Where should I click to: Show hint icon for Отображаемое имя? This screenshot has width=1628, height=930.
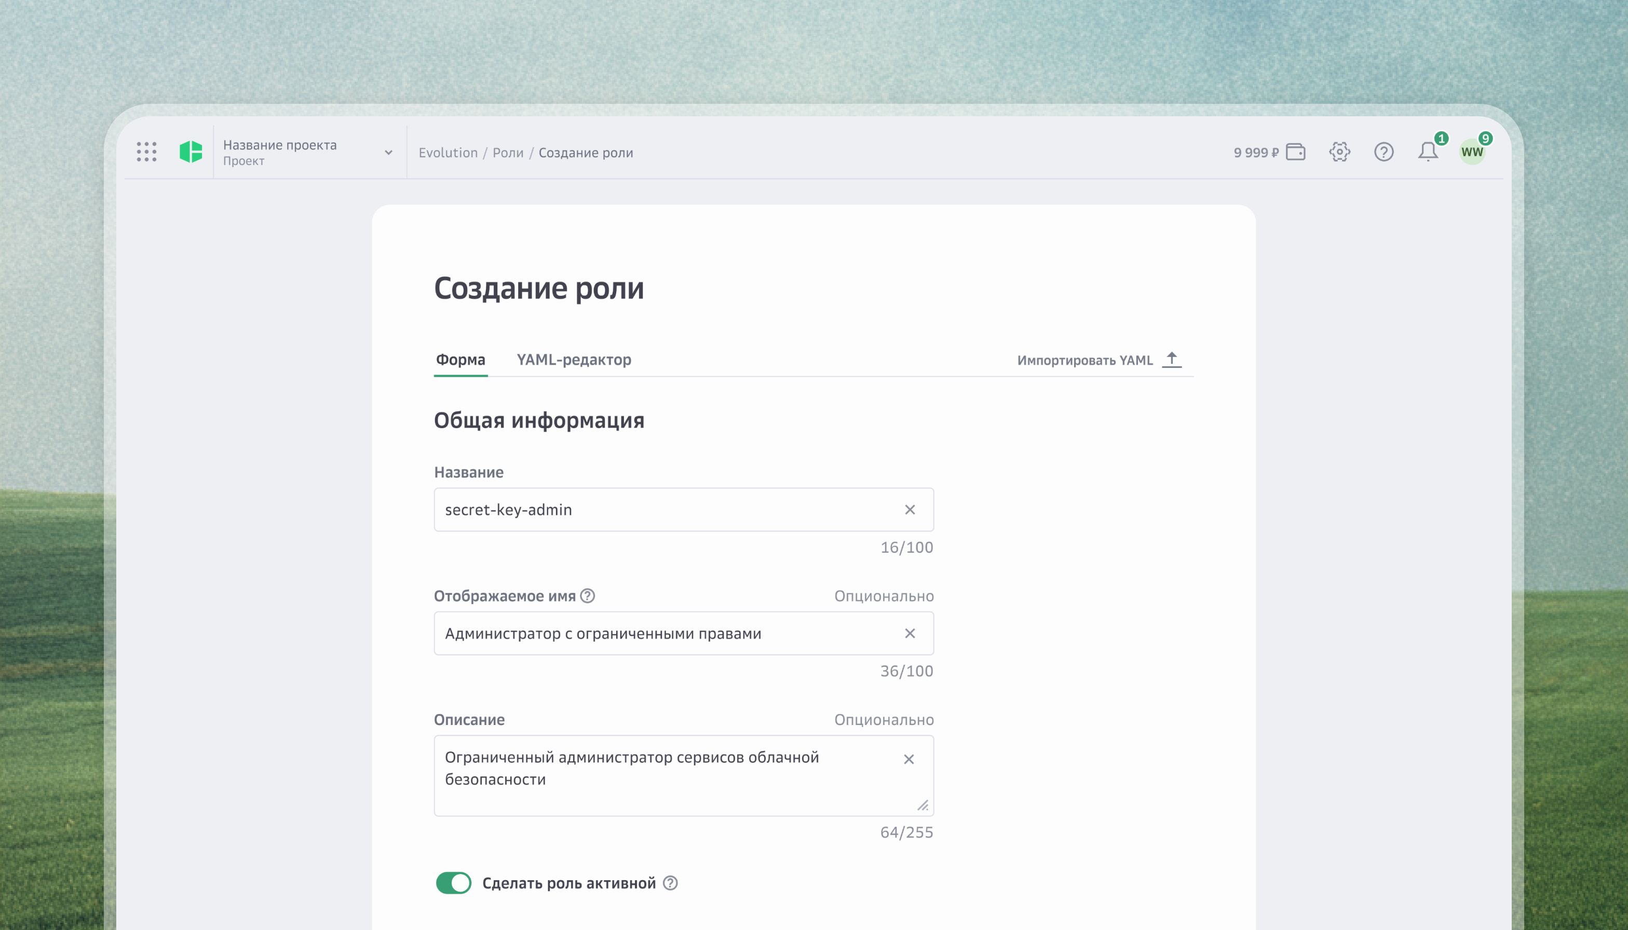point(587,596)
